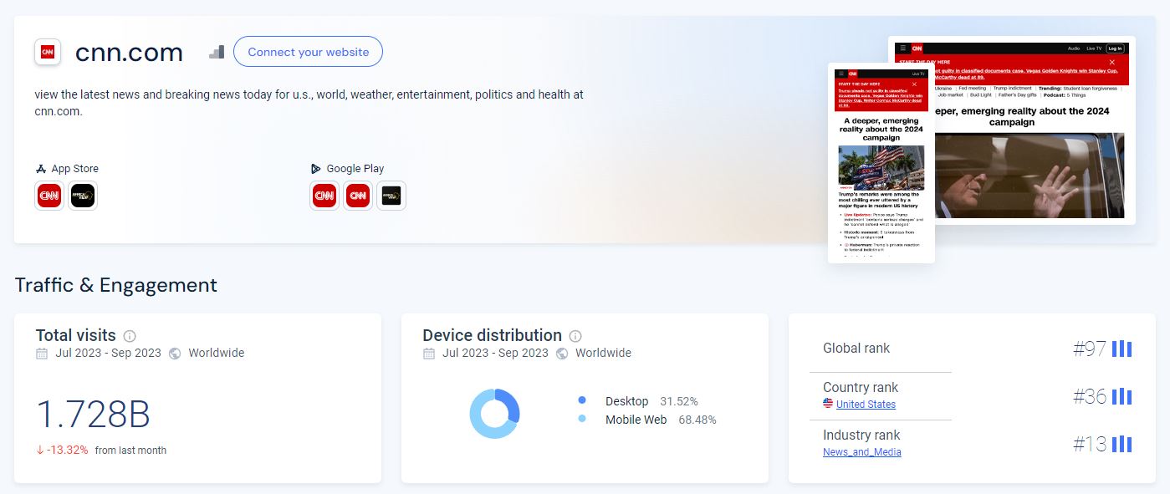Open the first CNN app under Google Play
This screenshot has width=1170, height=494.
click(324, 196)
